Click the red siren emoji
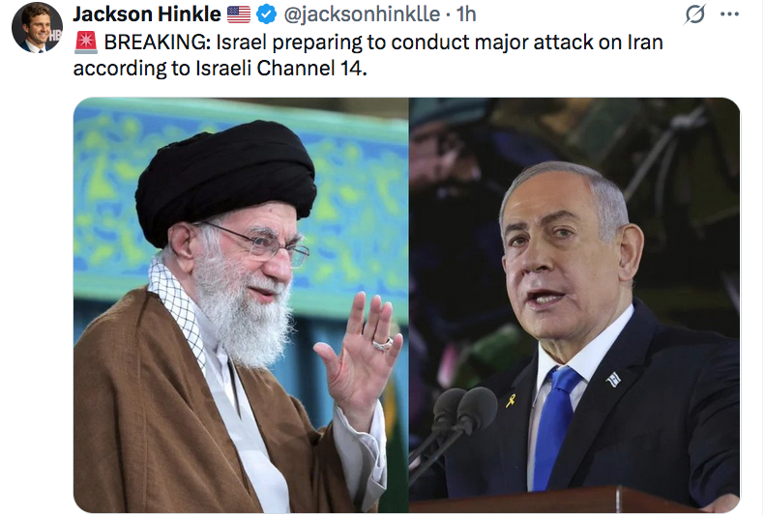This screenshot has width=765, height=516. pos(86,43)
